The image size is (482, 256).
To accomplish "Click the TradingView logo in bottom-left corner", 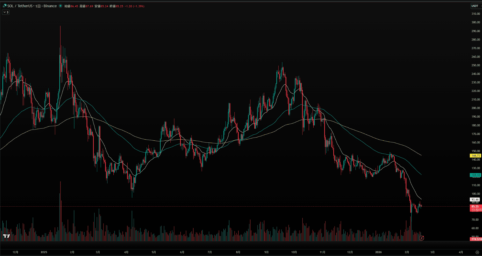I will click(6, 236).
